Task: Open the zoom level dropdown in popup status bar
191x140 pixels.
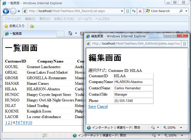Action: tap(181, 128)
